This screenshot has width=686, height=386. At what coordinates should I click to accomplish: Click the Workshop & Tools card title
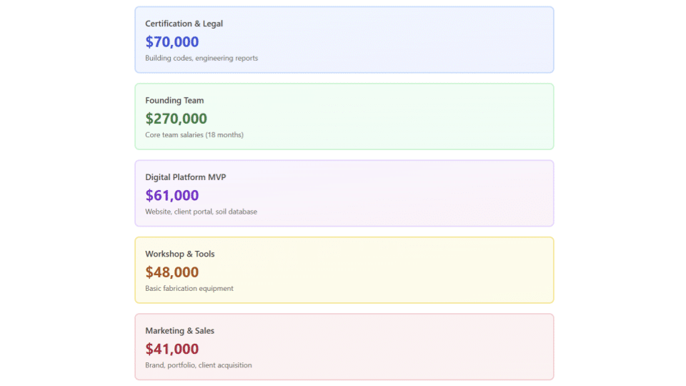click(179, 254)
